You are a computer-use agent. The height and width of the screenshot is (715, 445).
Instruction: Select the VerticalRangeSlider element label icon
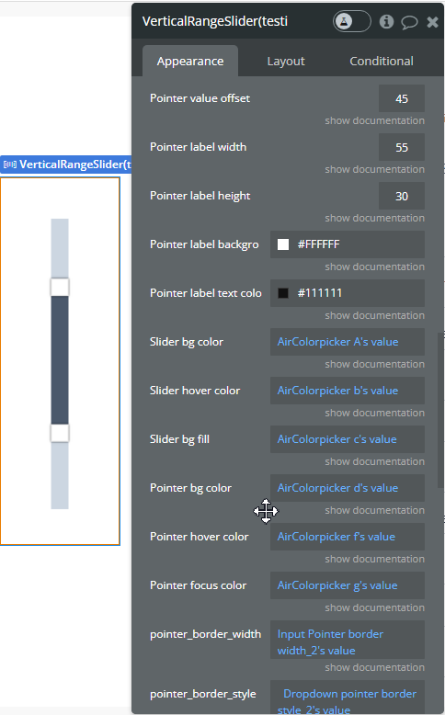10,165
